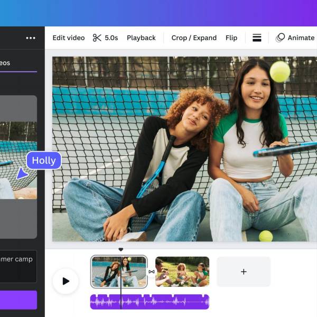Screen dimensions: 317x317
Task: Open the three-lines line weight icon
Action: tap(257, 38)
